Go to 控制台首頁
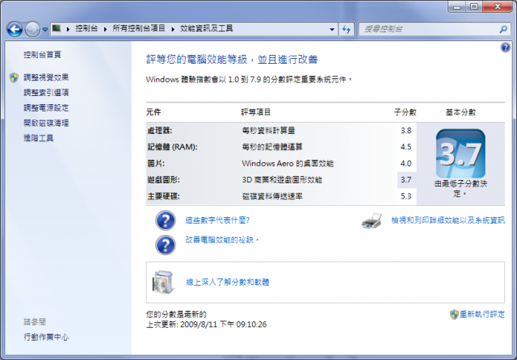517x360 pixels. coord(42,55)
